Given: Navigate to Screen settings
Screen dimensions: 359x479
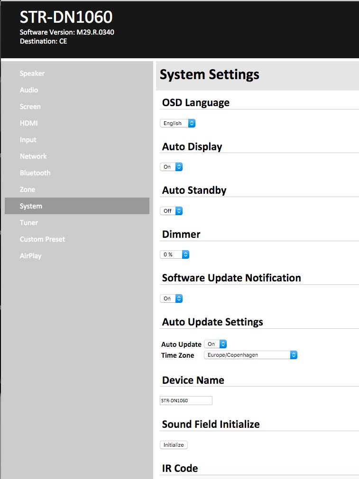Looking at the screenshot, I should [30, 107].
